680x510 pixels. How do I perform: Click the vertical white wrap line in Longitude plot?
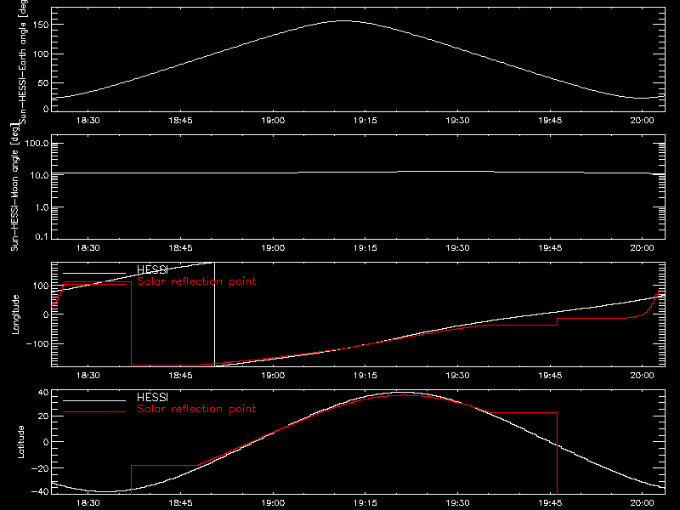[215, 314]
